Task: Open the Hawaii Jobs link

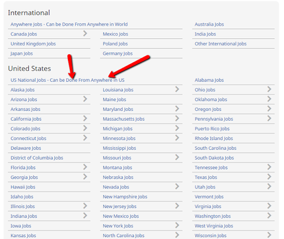Action: tap(23, 187)
